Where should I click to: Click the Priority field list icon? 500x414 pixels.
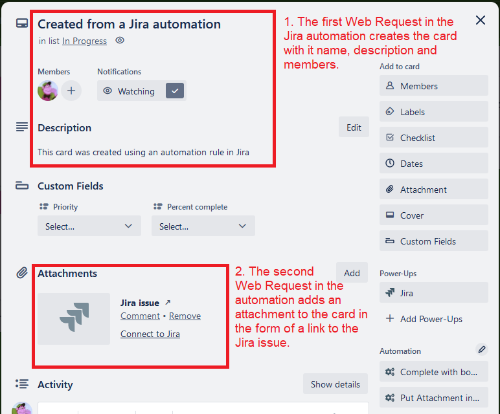43,207
